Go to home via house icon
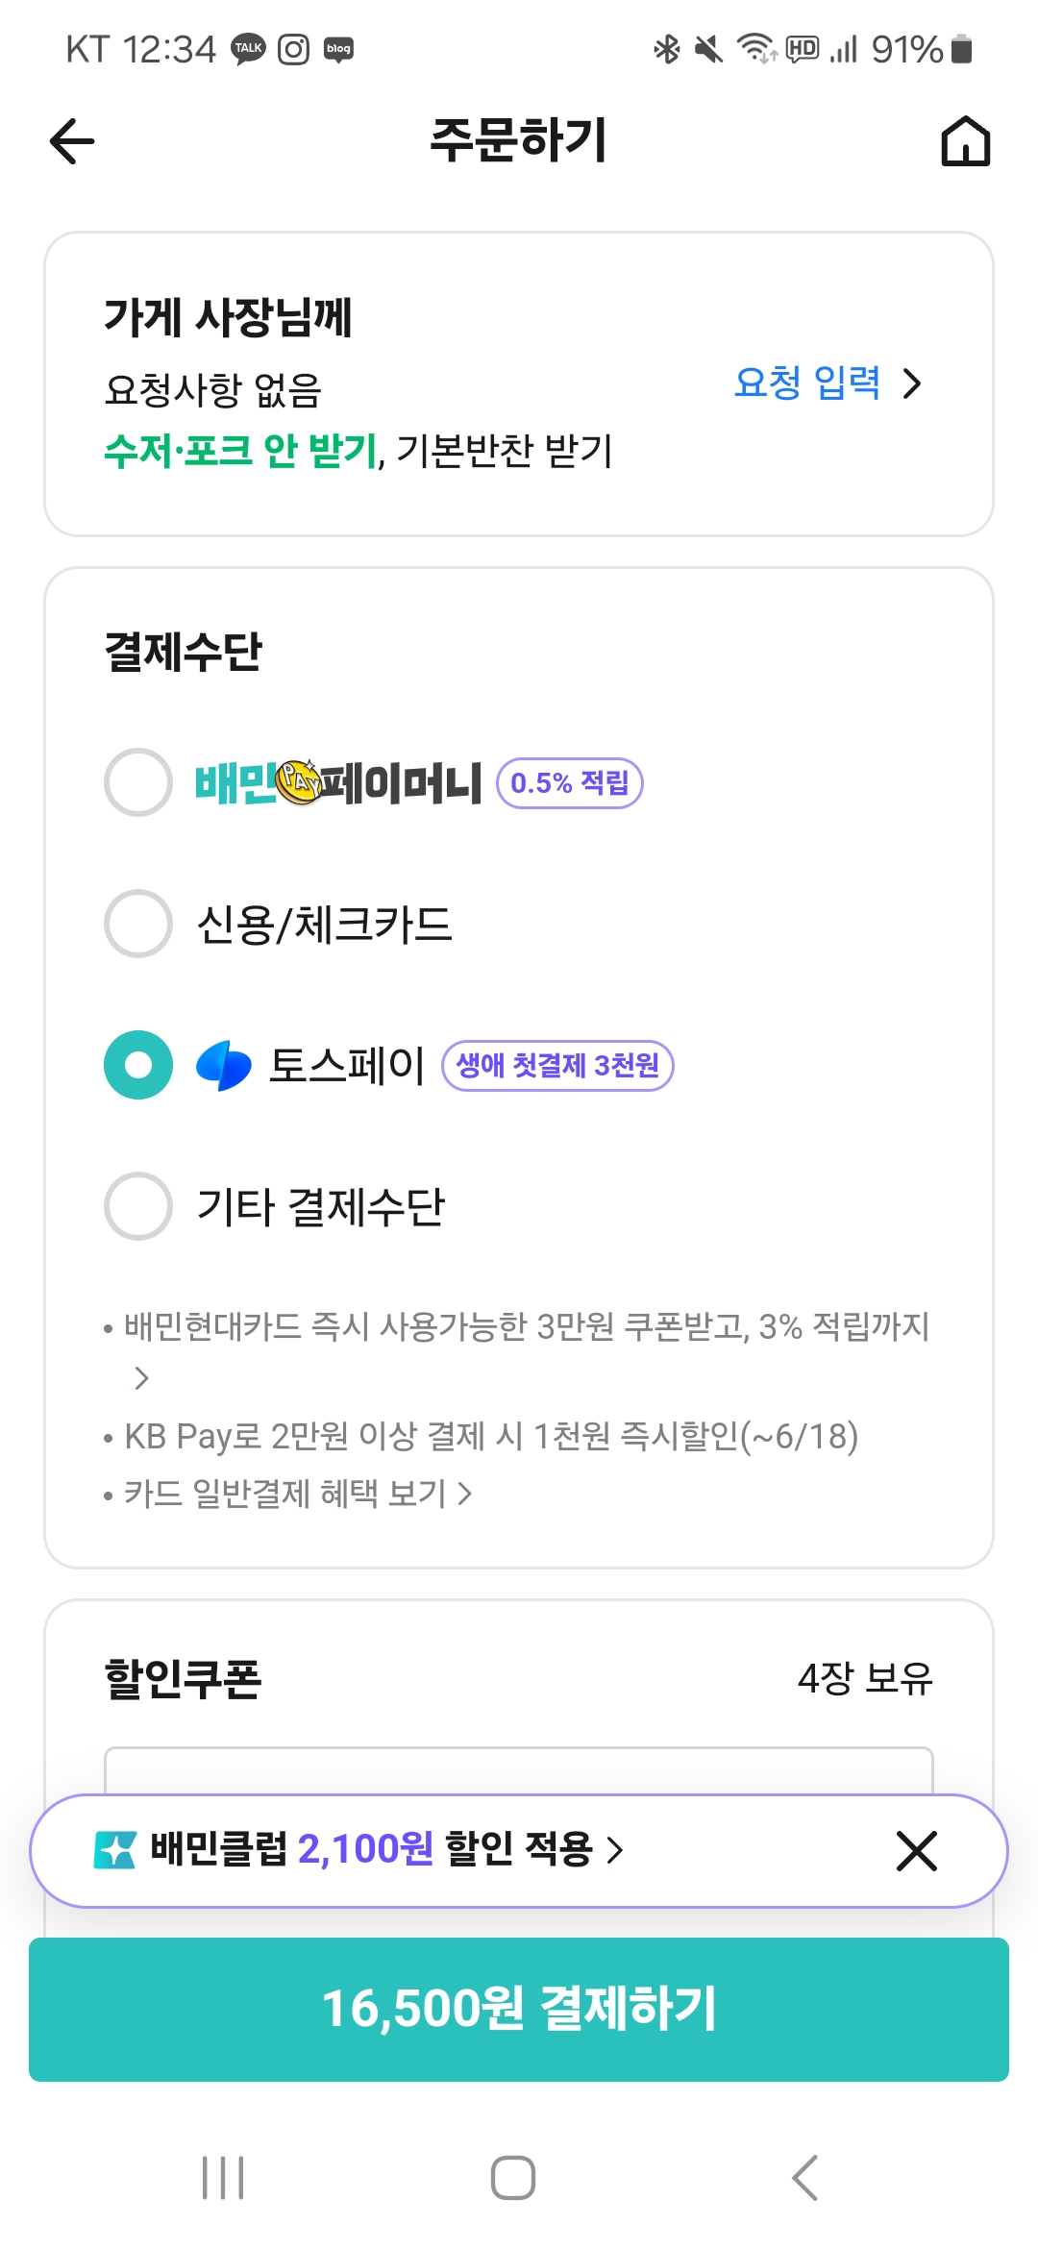Viewport: 1038px width, 2249px height. (x=965, y=142)
